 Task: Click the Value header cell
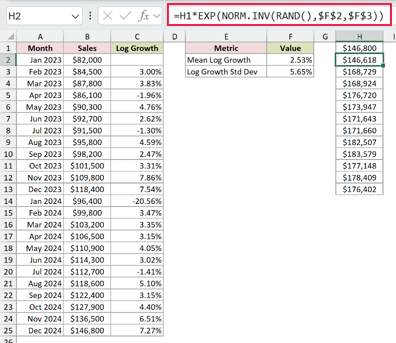(290, 48)
